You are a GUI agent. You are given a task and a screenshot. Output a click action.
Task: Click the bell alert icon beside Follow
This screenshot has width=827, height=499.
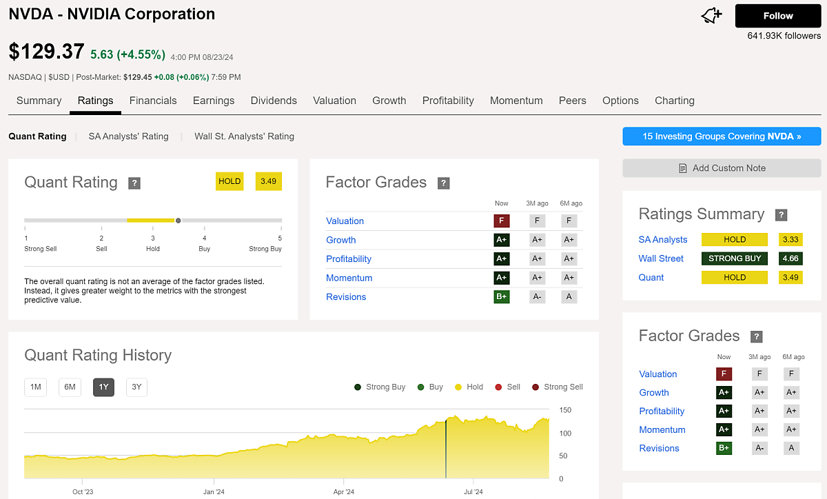click(711, 16)
